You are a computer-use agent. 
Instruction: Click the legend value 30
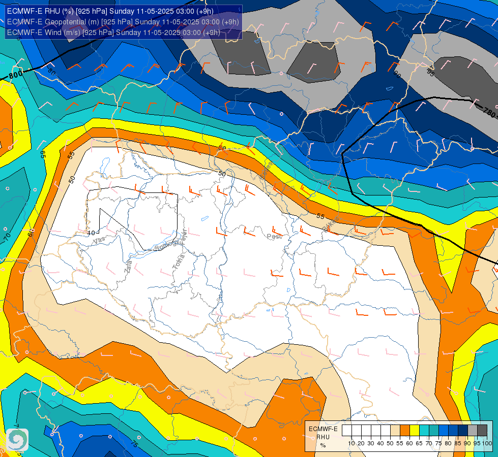(x=371, y=443)
